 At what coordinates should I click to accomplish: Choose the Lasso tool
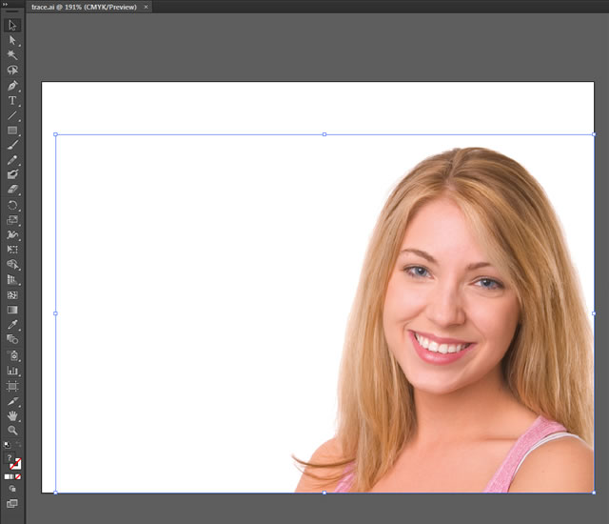[12, 70]
